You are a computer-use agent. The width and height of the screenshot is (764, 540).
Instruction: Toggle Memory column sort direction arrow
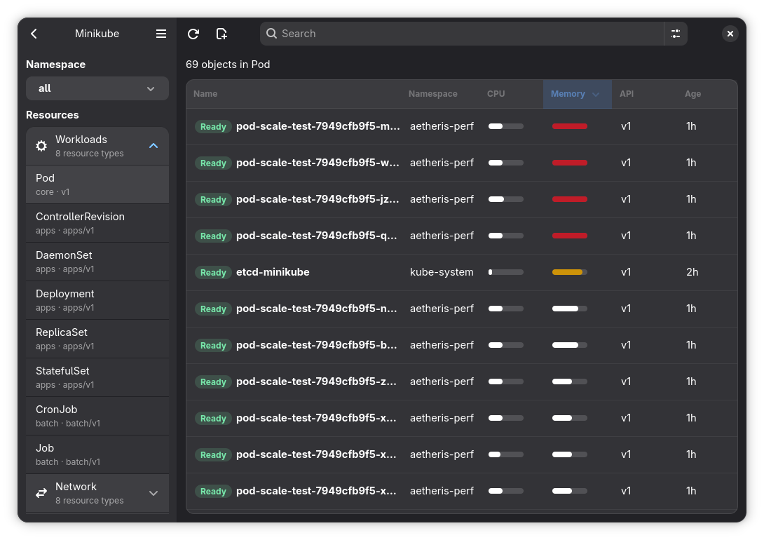[x=596, y=95]
